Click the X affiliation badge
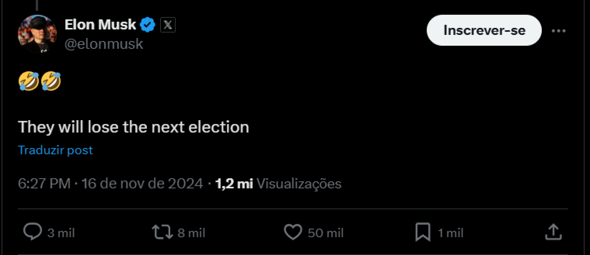This screenshot has height=255, width=590. tap(168, 25)
